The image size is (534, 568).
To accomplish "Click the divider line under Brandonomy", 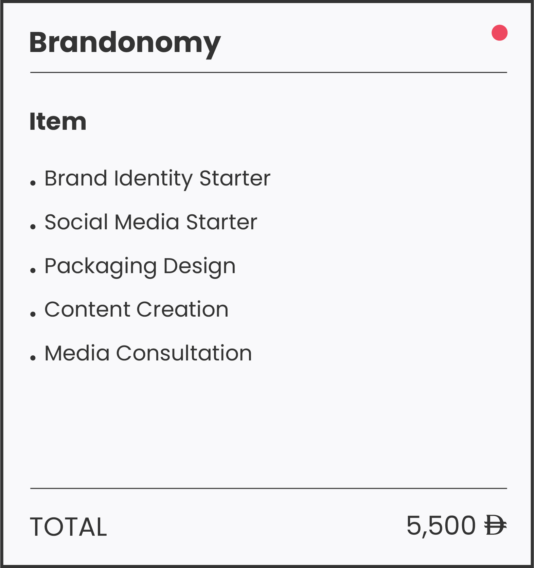I will tap(268, 72).
